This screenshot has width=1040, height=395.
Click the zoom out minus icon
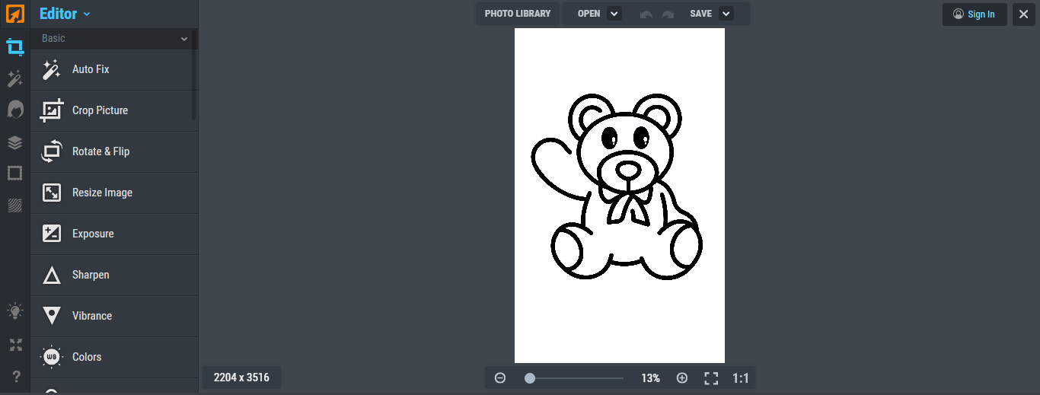click(500, 377)
